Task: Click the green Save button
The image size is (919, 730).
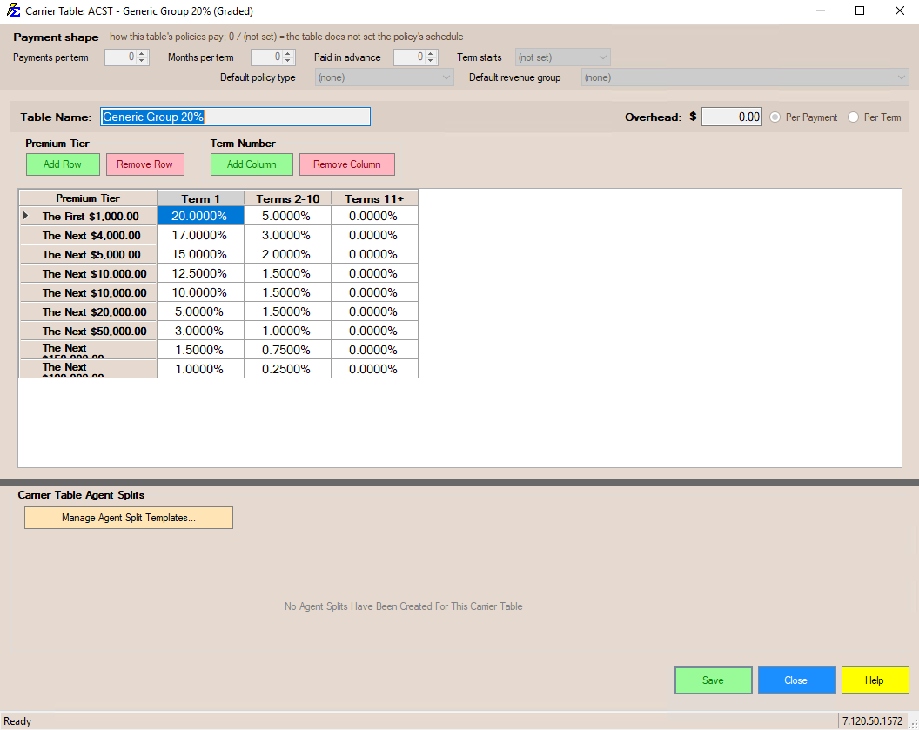Action: coord(714,680)
